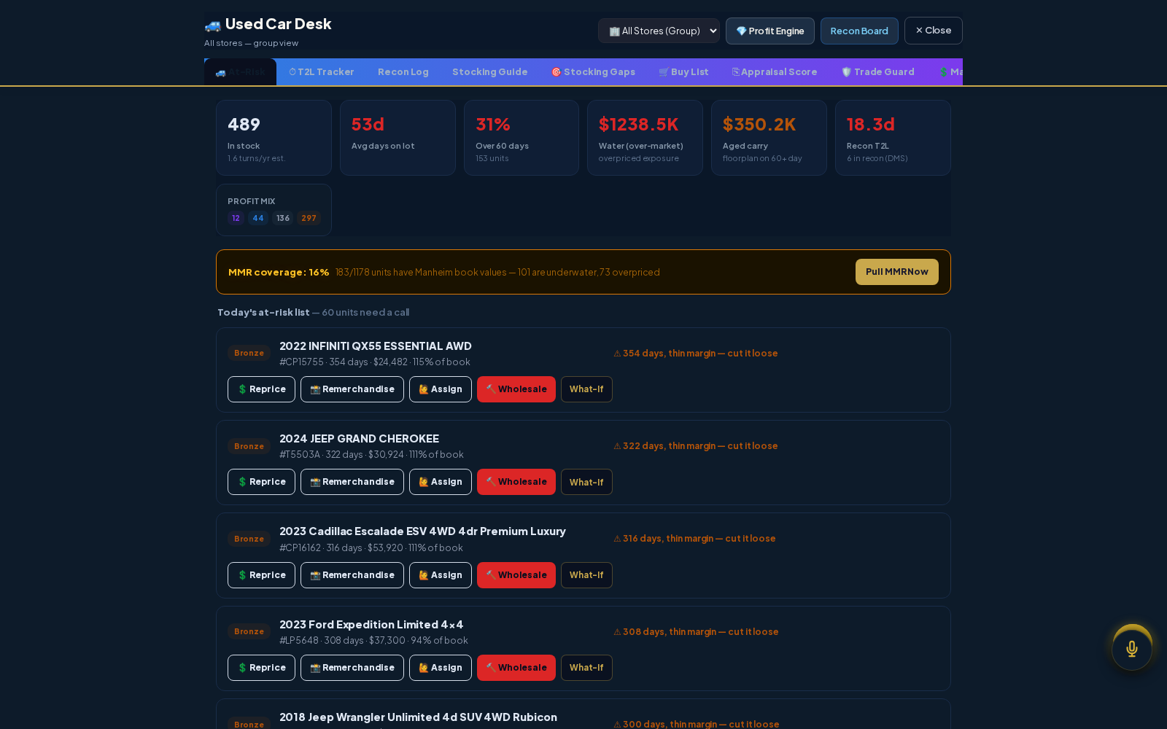Click the Bronze badge on the Ford Expedition

[x=249, y=631]
